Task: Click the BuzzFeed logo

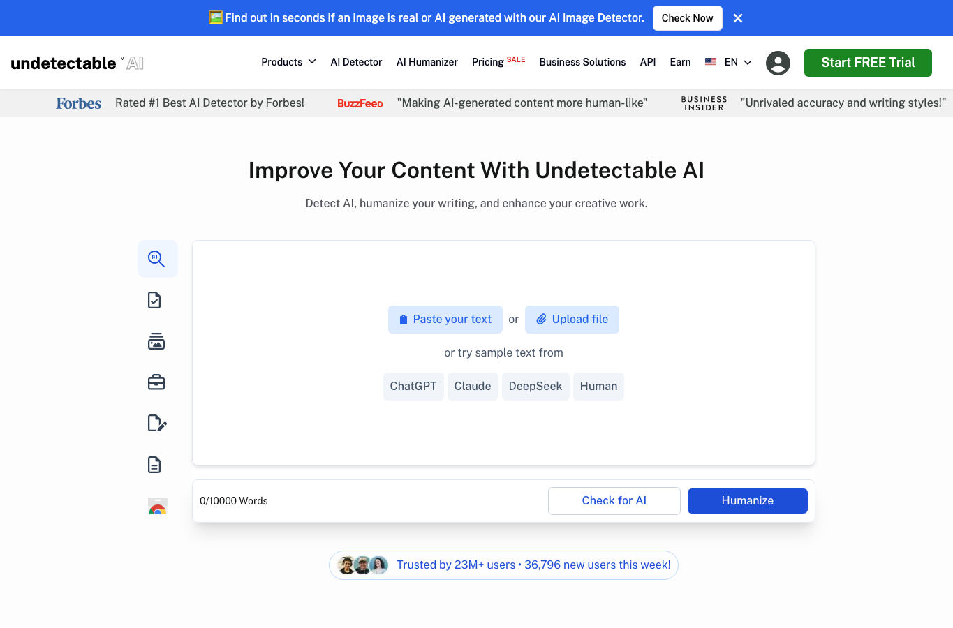Action: pos(360,103)
